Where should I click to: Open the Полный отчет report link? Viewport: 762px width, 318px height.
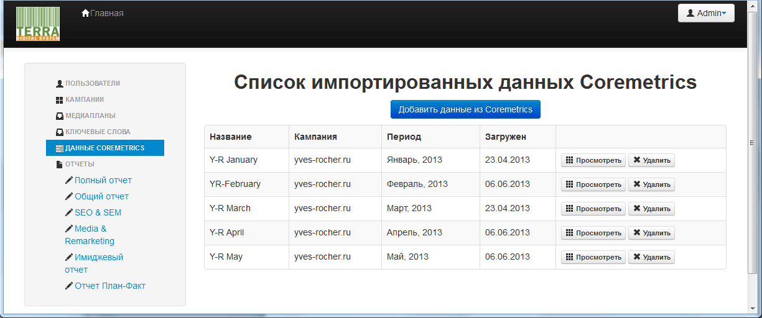(103, 180)
